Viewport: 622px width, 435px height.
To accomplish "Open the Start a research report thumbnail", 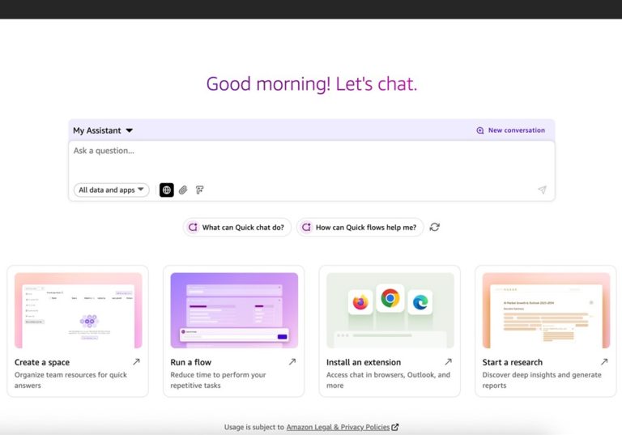I will [546, 310].
